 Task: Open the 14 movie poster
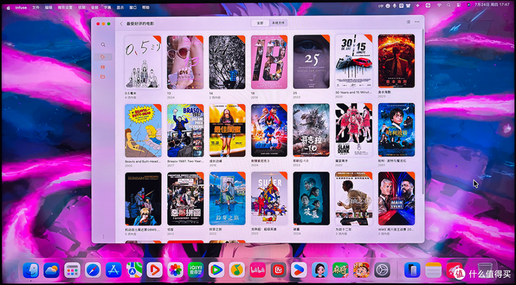227,62
